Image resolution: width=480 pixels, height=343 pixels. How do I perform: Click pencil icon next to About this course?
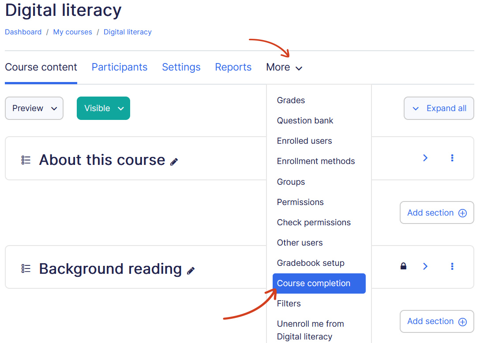(174, 162)
